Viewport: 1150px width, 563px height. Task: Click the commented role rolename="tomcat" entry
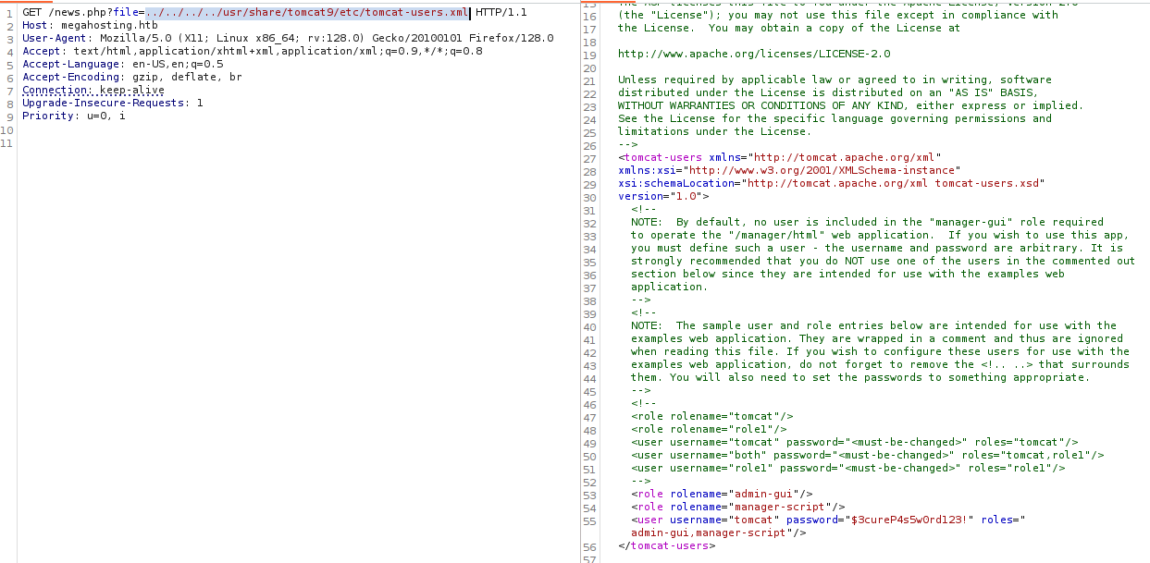click(711, 416)
